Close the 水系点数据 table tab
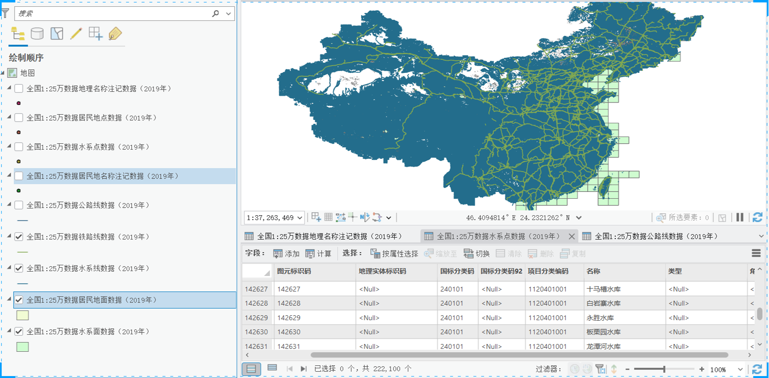This screenshot has height=378, width=769. [x=571, y=237]
